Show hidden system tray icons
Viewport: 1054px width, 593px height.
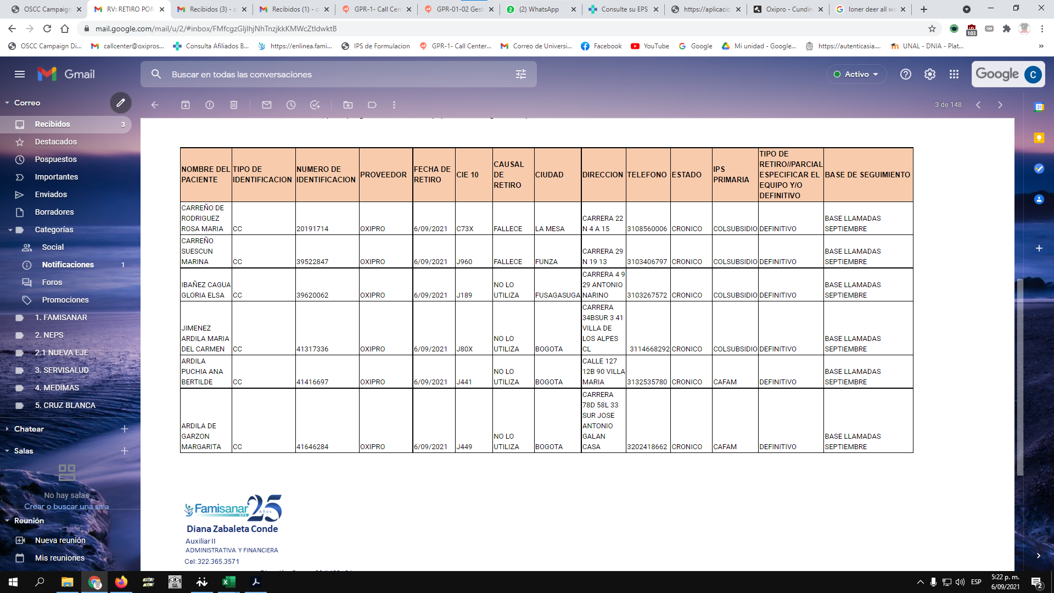point(920,582)
